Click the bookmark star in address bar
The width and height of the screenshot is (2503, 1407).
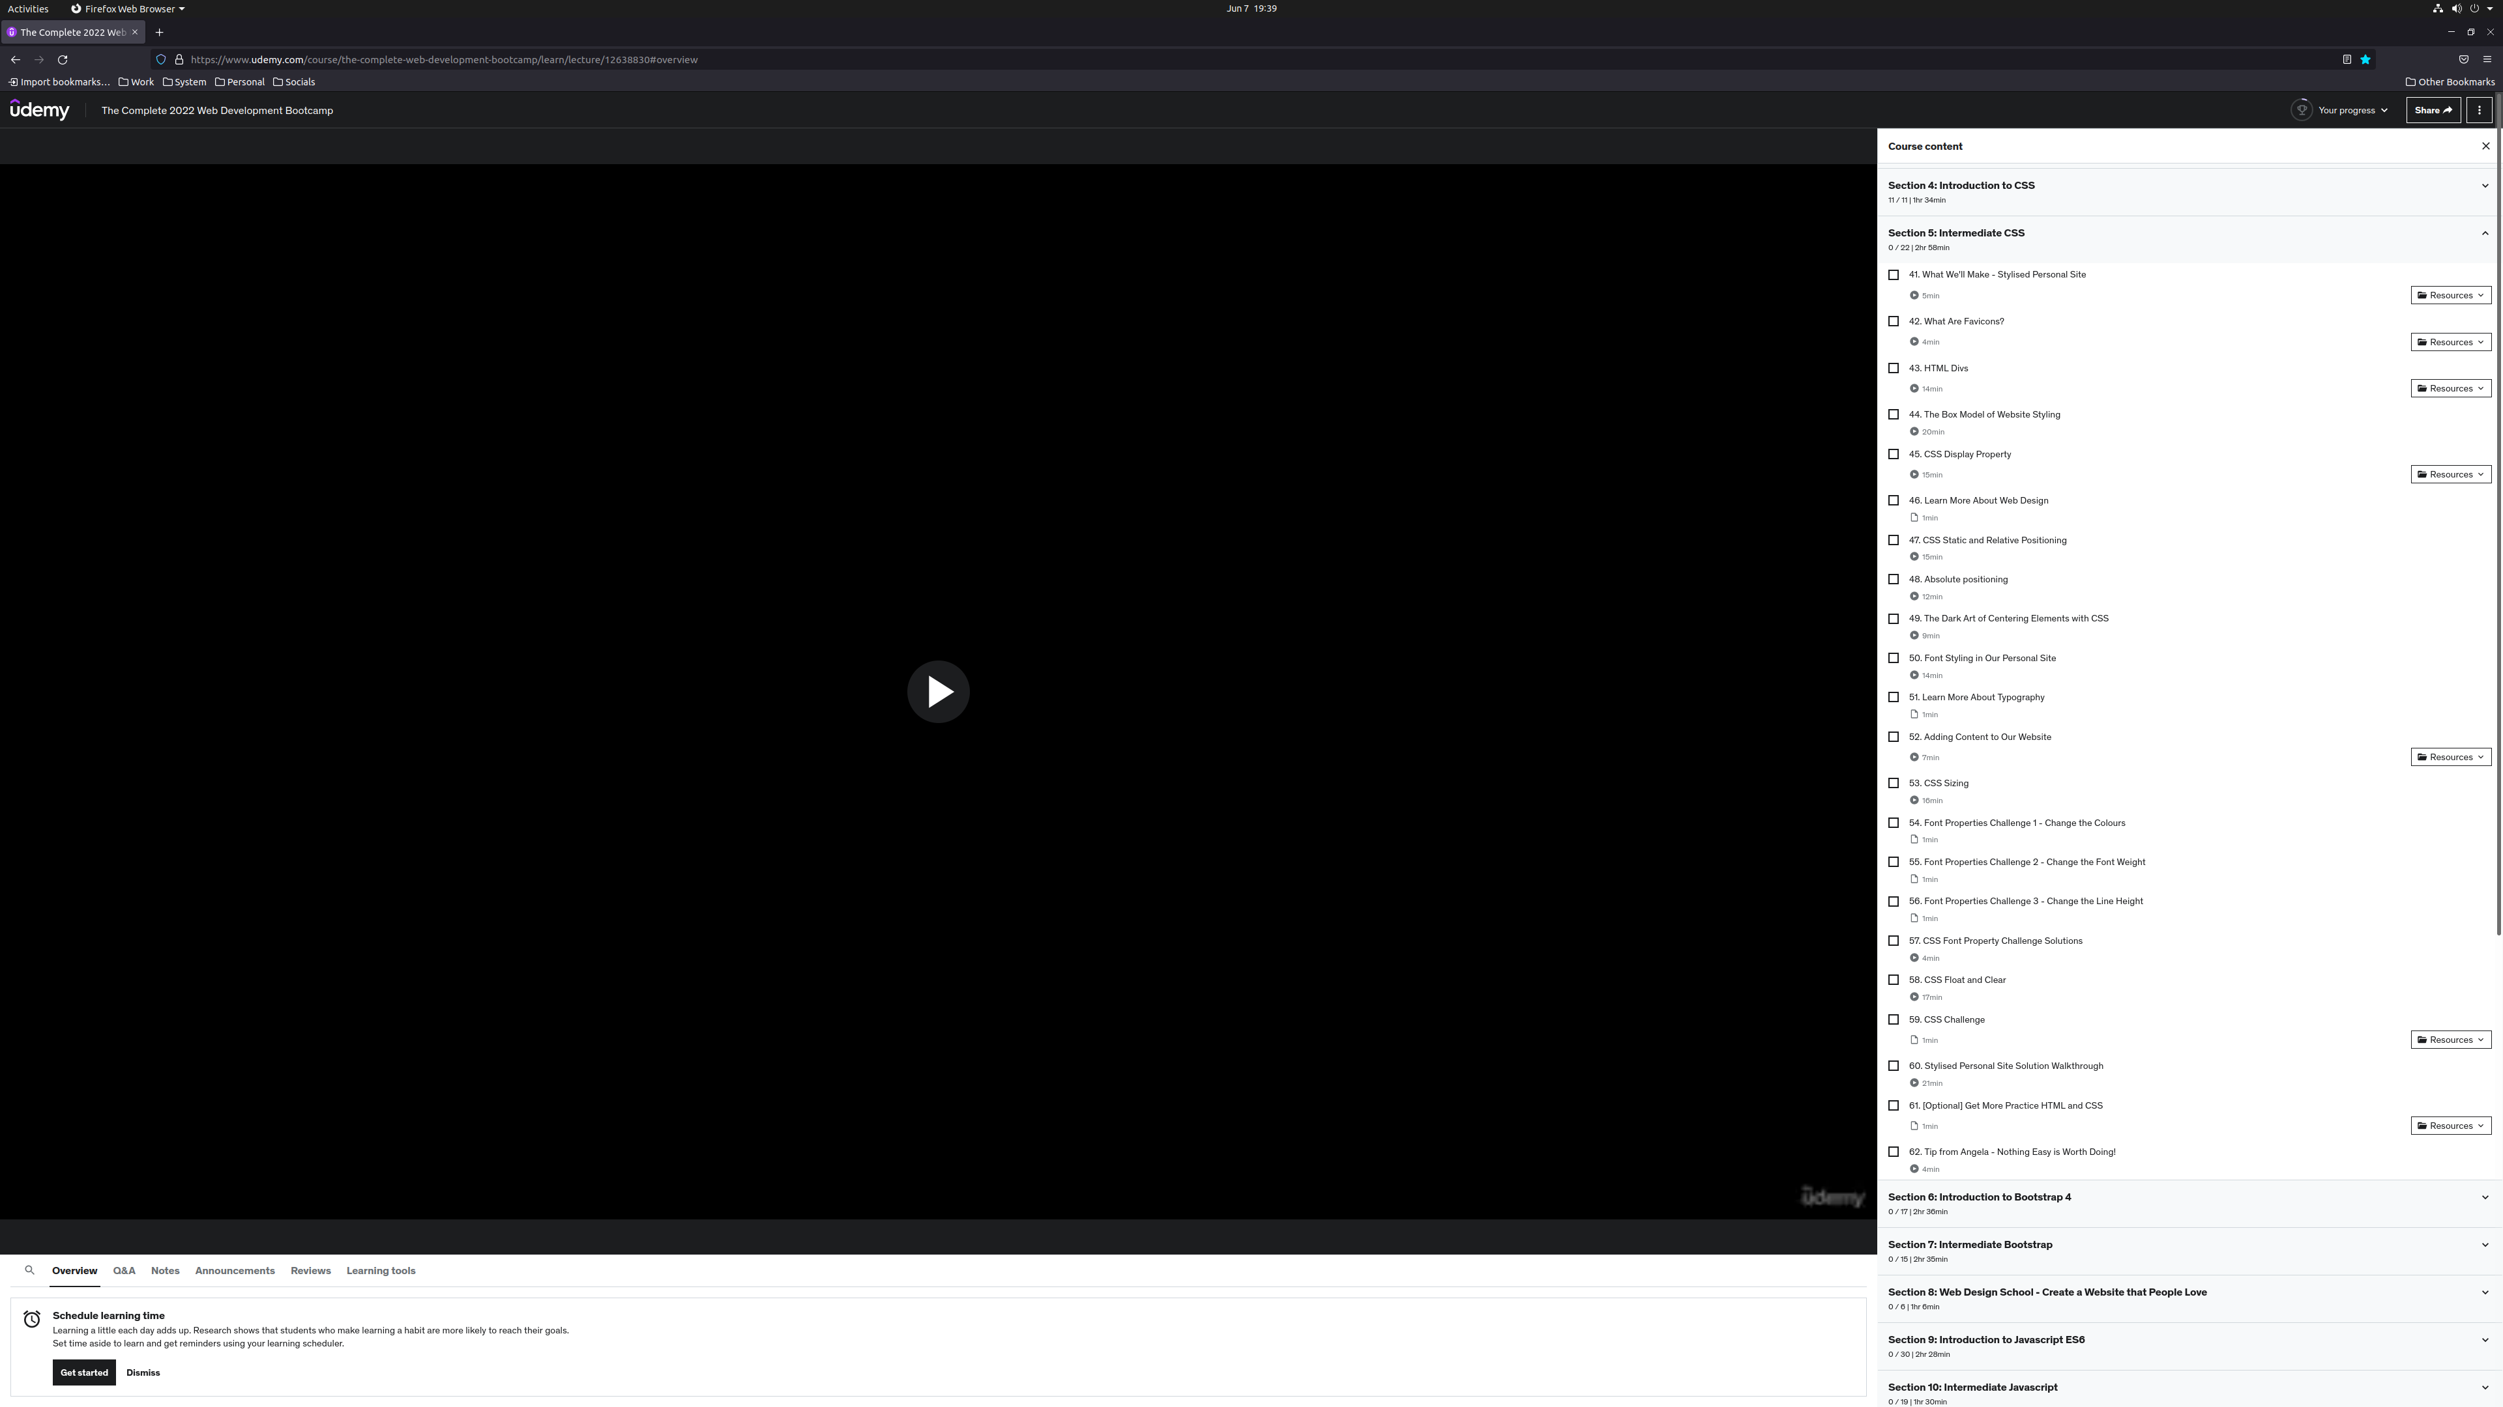tap(2365, 59)
